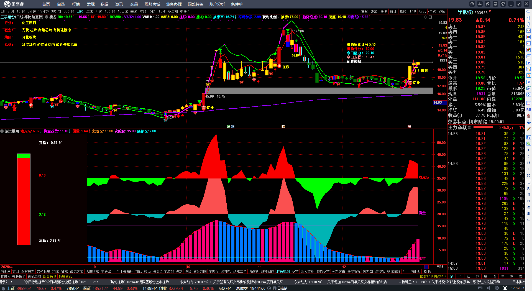The width and height of the screenshot is (532, 291).
Task: Open the trend line chart sidebar icon
Action: pos(529,44)
